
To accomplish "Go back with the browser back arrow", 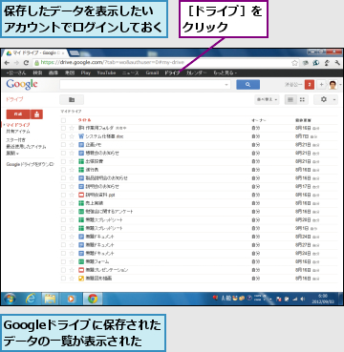I will 7,63.
